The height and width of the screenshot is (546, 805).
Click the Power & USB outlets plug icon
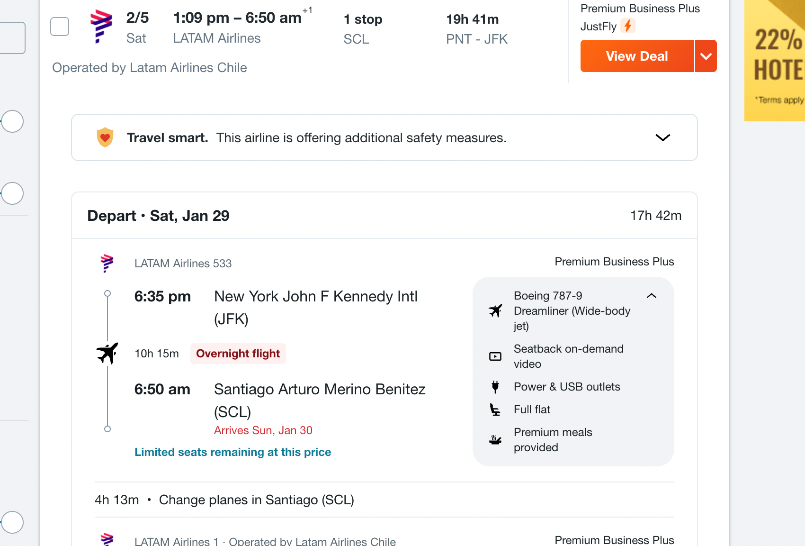[495, 387]
